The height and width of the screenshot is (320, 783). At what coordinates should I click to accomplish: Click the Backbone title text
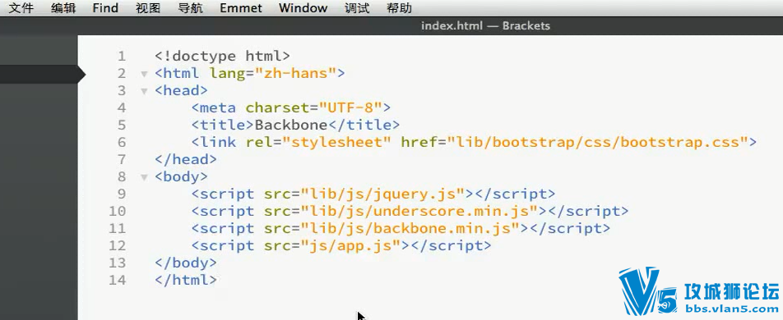click(290, 125)
